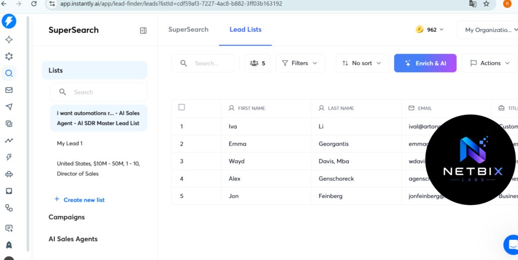Select the magnifier SuperSearch sidebar icon

coord(9,73)
